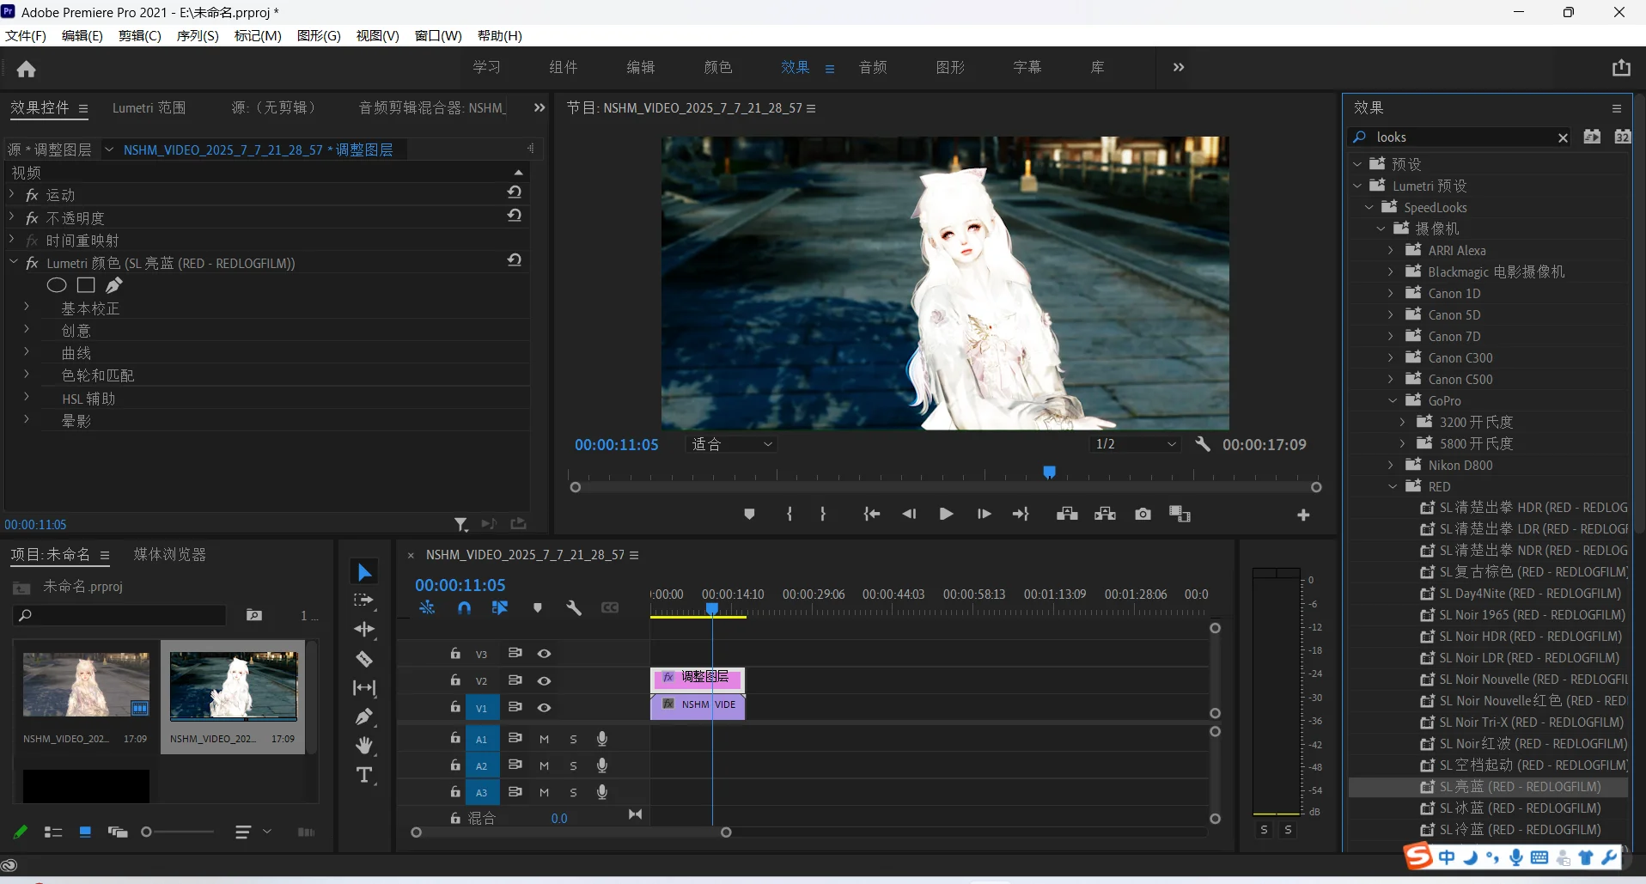Click the Export Frame camera icon
This screenshot has width=1646, height=884.
click(1143, 514)
